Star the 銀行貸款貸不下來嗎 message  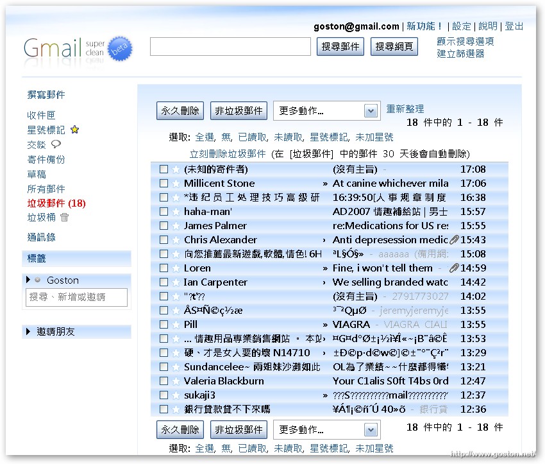(x=176, y=409)
